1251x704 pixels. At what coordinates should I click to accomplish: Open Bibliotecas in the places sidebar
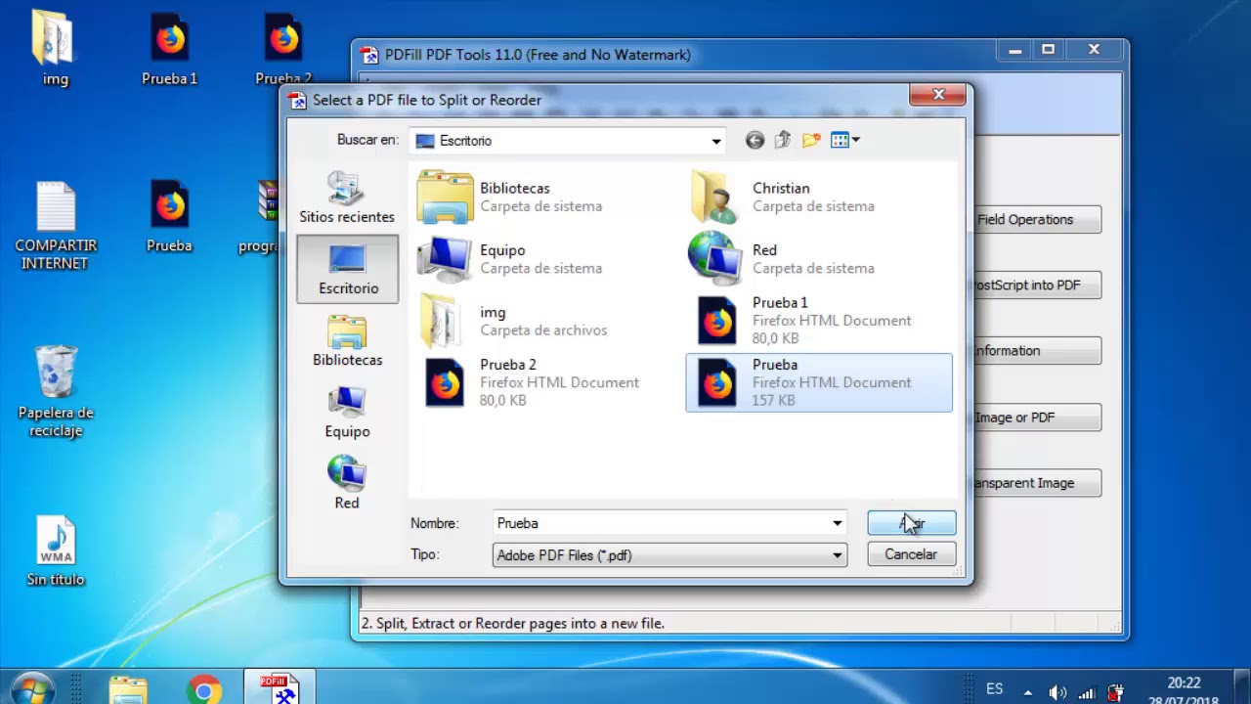[x=347, y=341]
